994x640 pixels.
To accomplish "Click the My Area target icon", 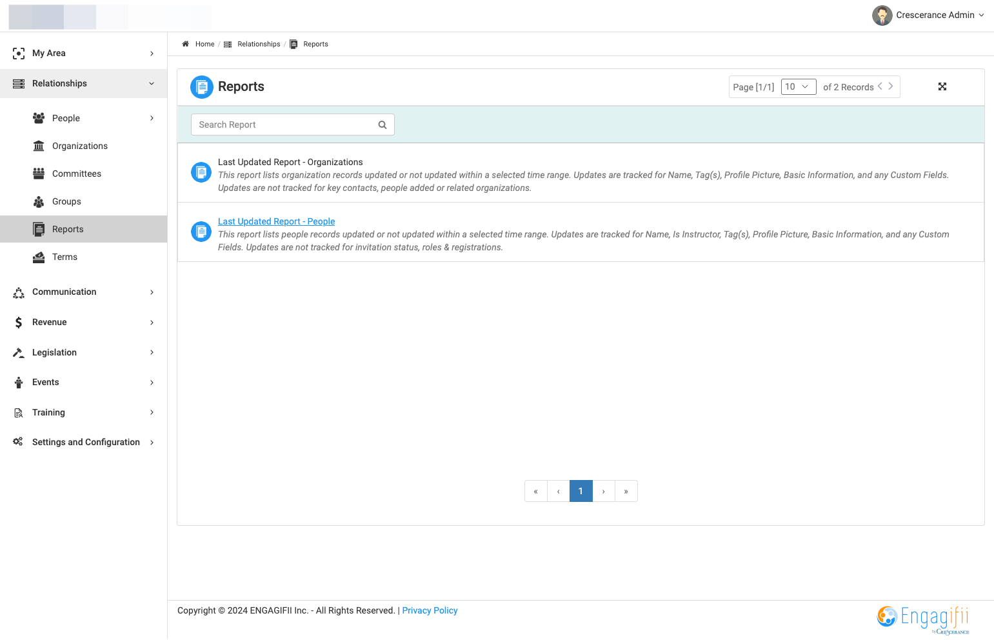I will 19,54.
